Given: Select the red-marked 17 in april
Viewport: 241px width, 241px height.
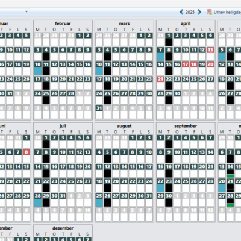Looking at the screenshot, I should pyautogui.click(x=186, y=64).
